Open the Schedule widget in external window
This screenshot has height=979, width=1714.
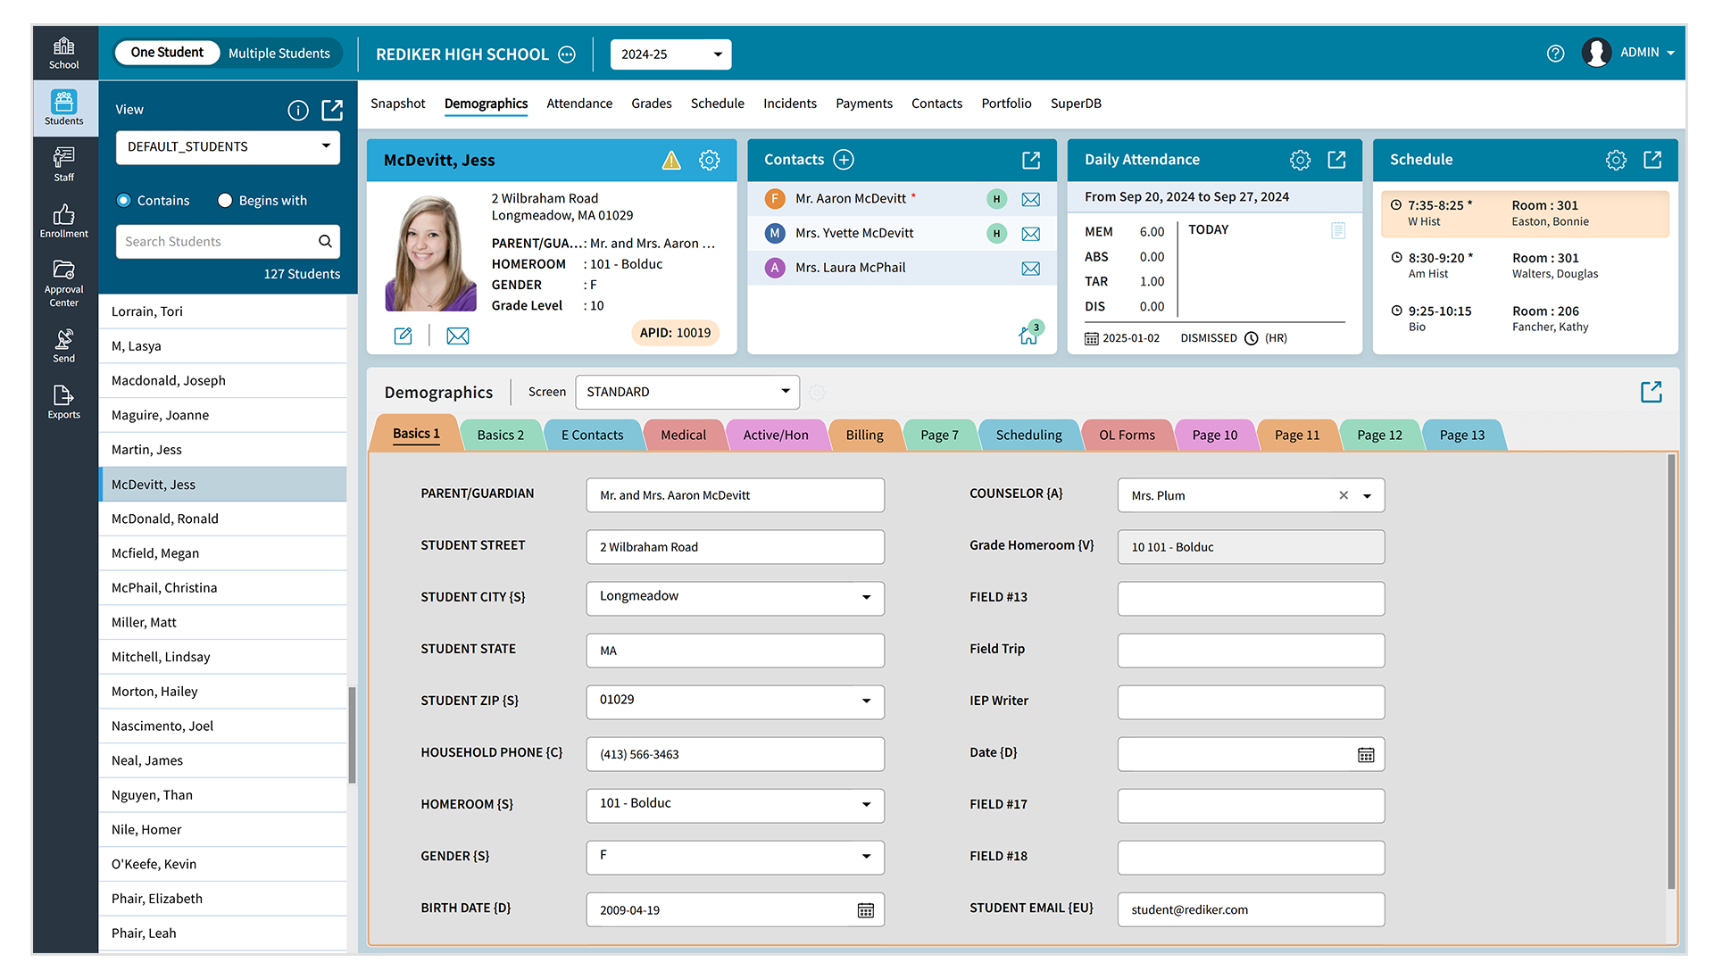pos(1652,160)
